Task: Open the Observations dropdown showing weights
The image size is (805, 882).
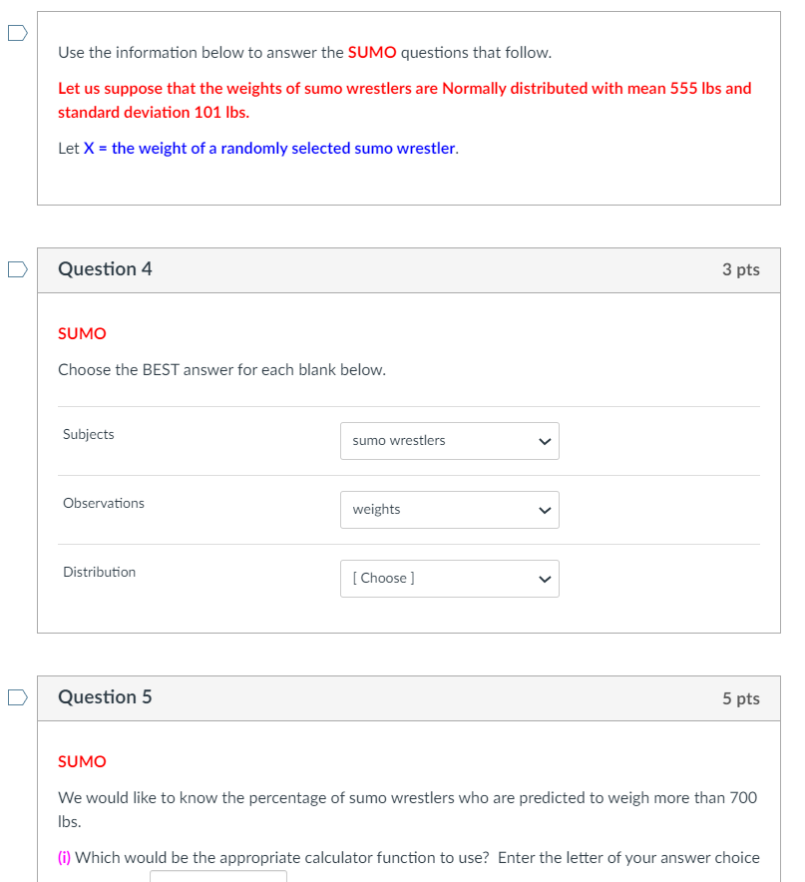Action: click(449, 510)
